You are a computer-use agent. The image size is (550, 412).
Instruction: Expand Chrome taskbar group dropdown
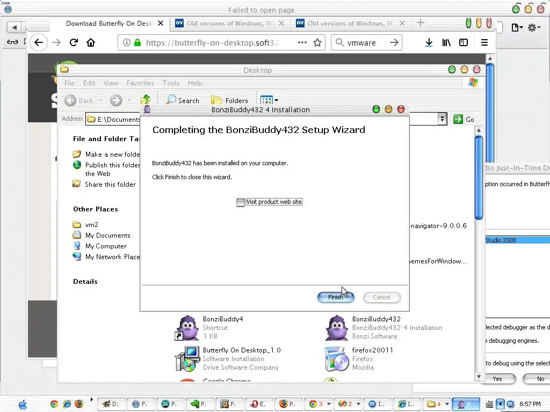pyautogui.click(x=329, y=404)
